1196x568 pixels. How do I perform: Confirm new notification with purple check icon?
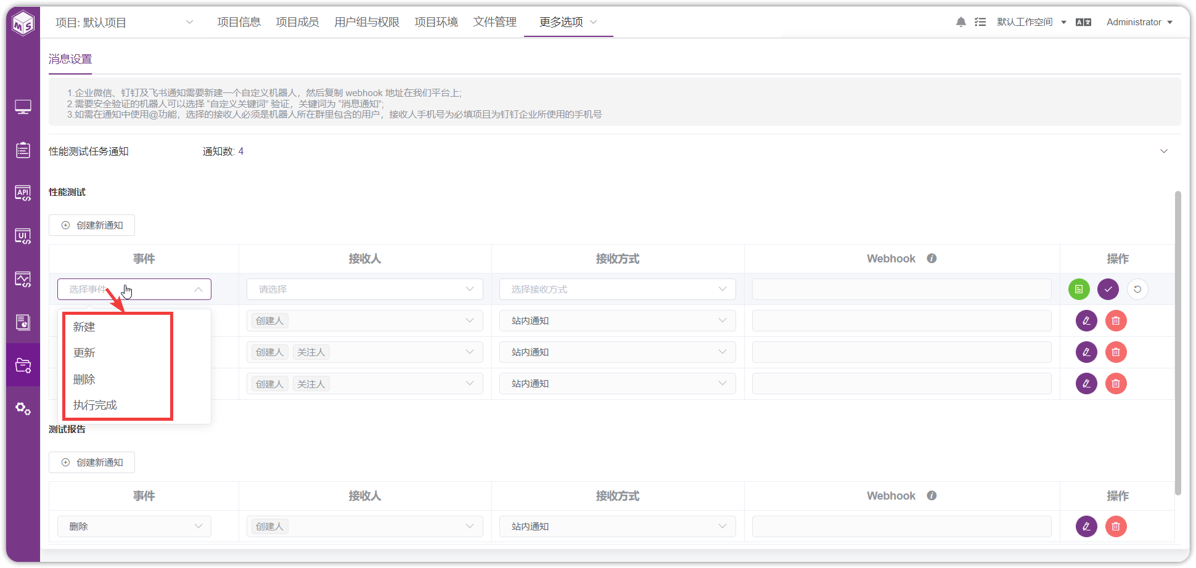[x=1108, y=290]
